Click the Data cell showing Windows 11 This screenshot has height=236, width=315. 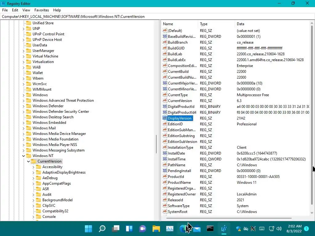246,182
